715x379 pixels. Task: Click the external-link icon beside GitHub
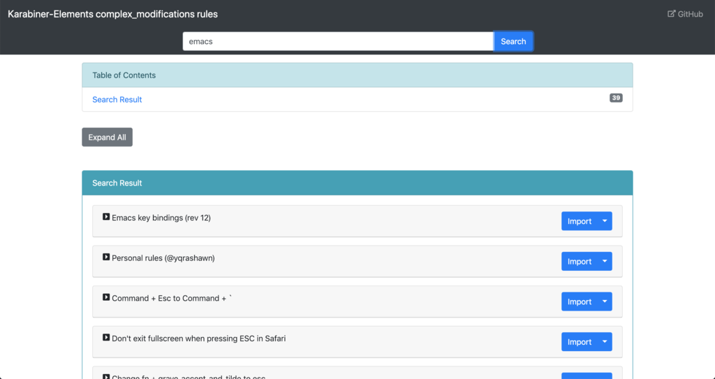coord(671,14)
